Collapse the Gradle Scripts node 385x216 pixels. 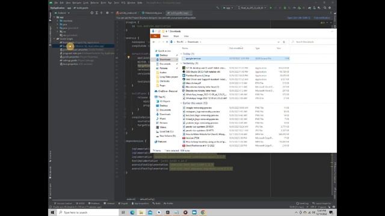click(55, 38)
